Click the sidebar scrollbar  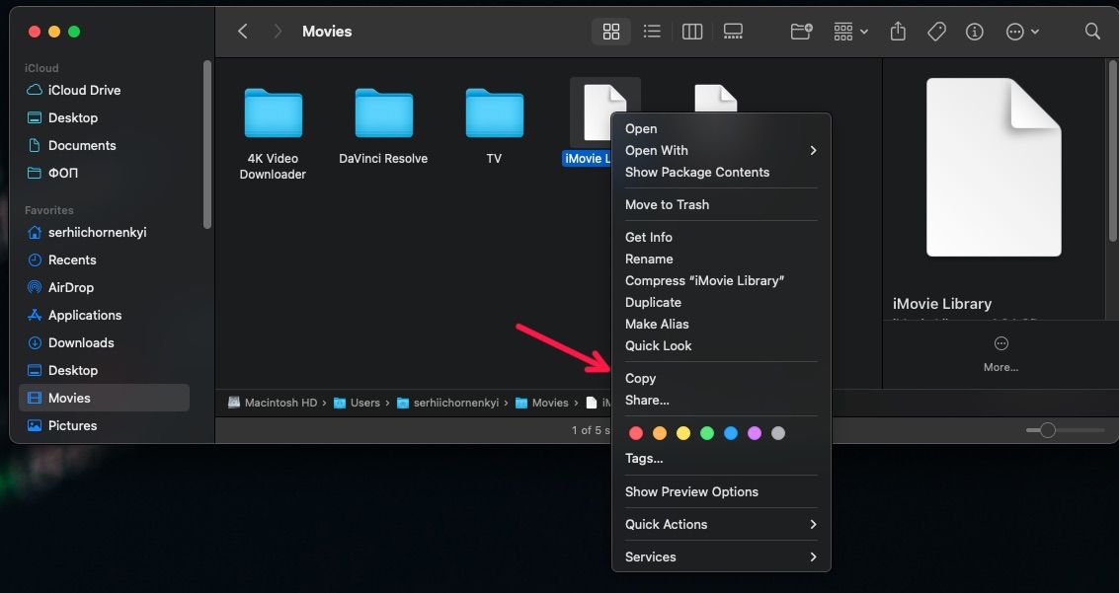[207, 145]
